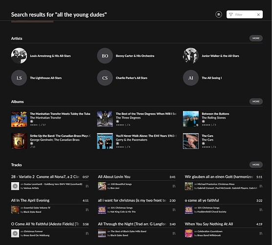
Task: Open the CS avatar for Charlie Parker's All Stars
Action: (x=105, y=78)
